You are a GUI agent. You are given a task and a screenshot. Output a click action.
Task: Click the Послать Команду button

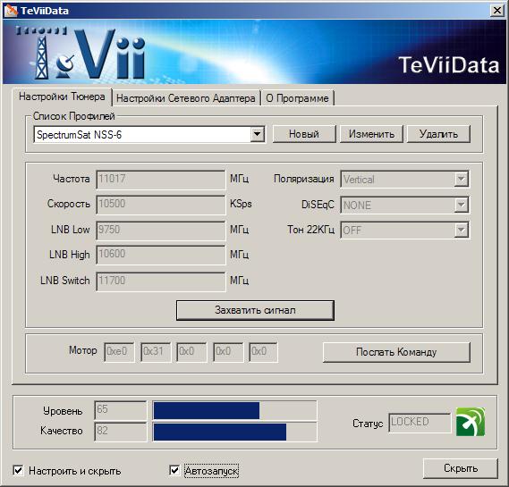point(396,352)
